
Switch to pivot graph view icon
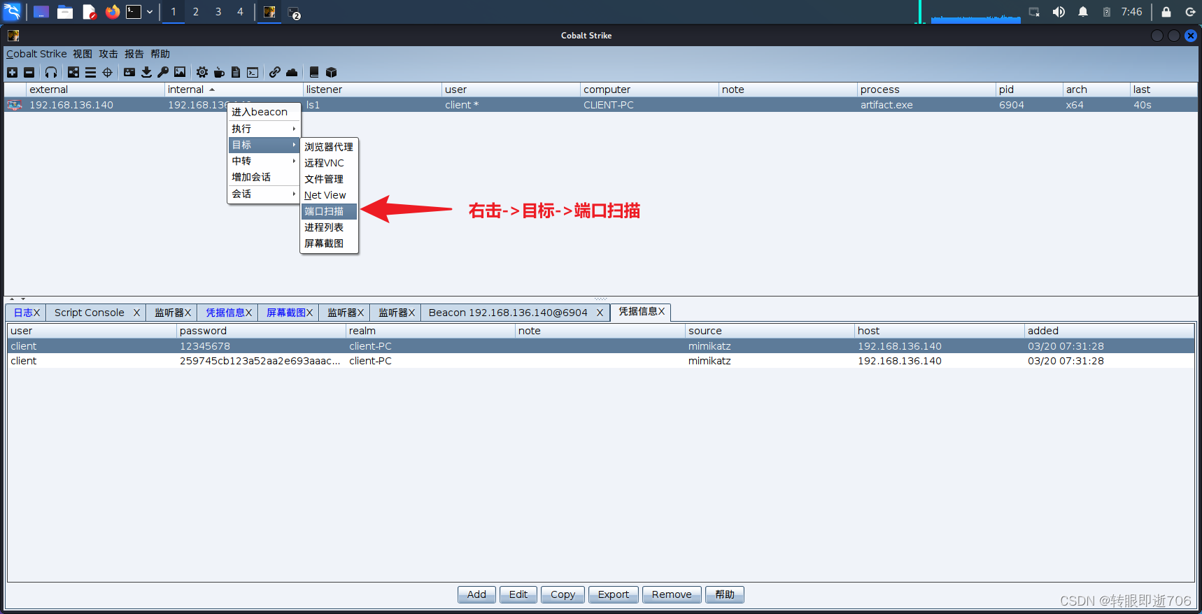73,72
